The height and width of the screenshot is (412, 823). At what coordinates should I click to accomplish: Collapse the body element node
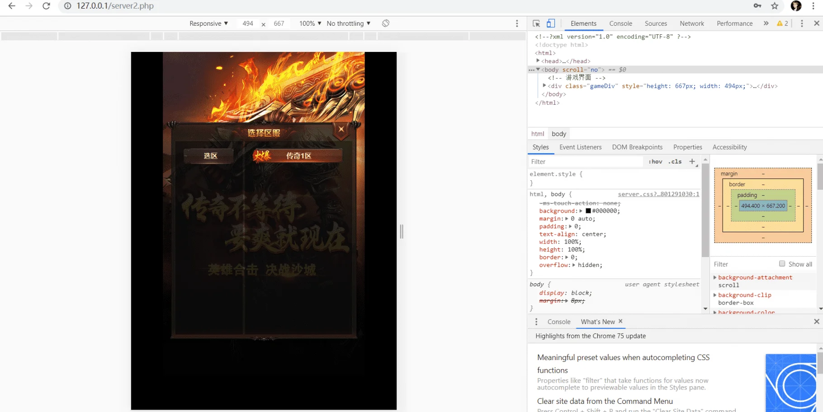tap(538, 70)
